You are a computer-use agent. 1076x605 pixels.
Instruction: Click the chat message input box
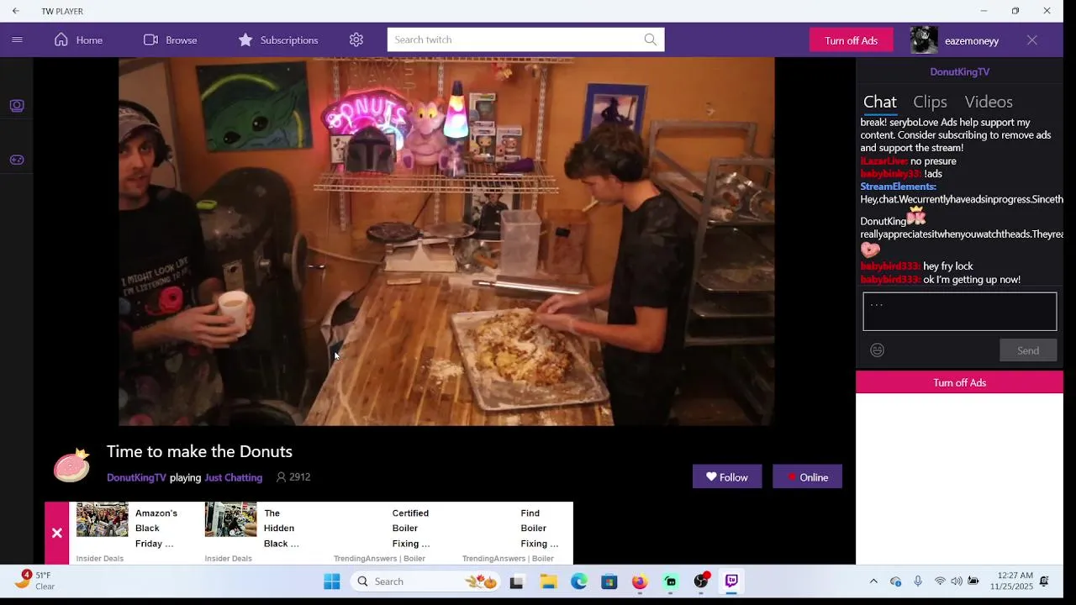click(x=959, y=311)
